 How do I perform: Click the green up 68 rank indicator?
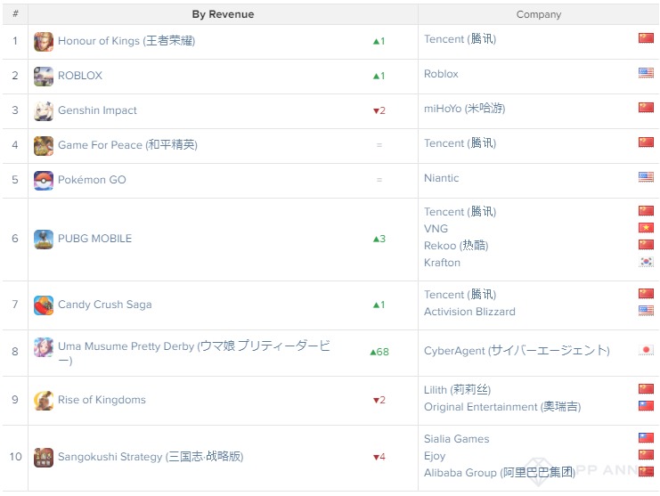[379, 352]
